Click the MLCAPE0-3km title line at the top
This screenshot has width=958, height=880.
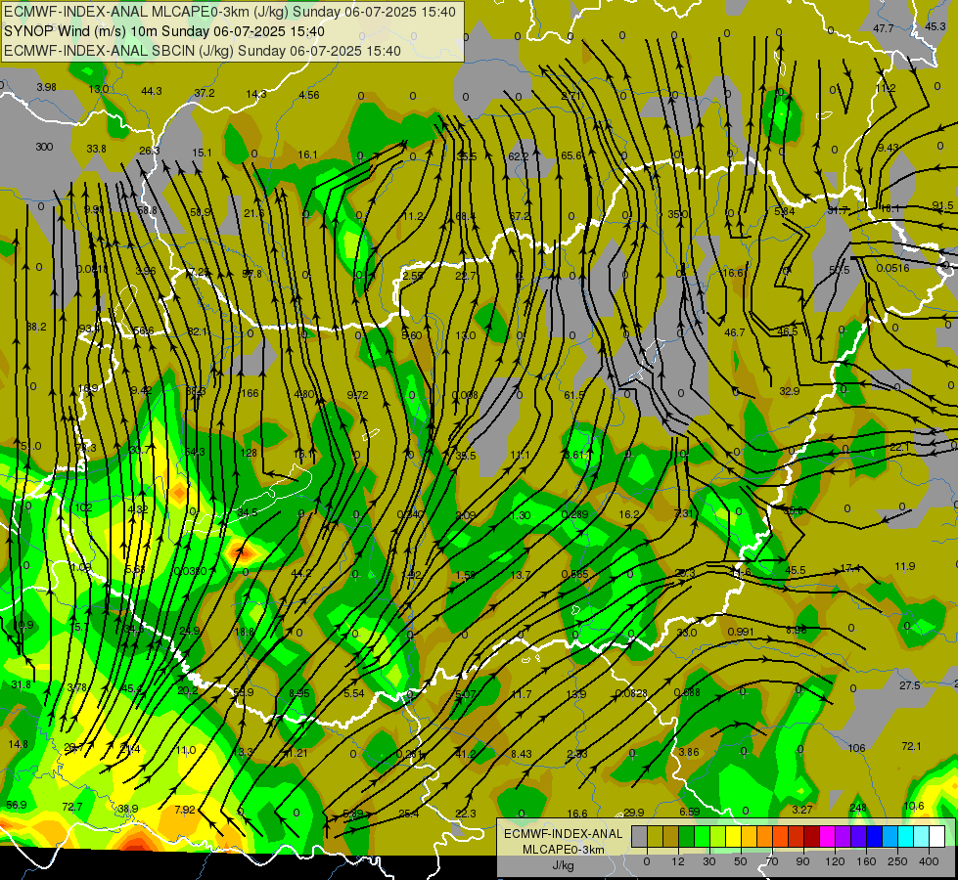(x=230, y=12)
